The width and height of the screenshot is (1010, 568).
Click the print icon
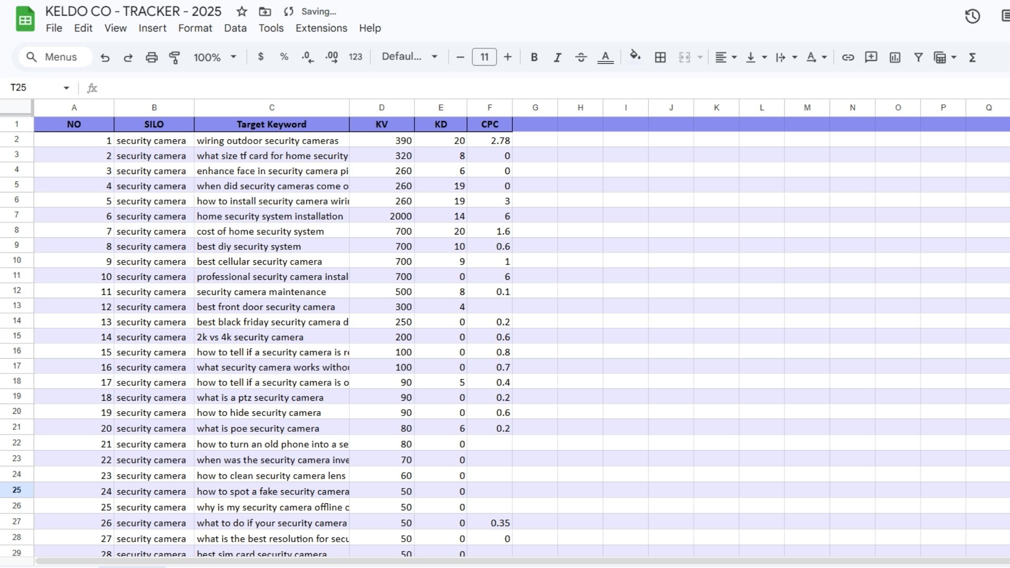(151, 57)
